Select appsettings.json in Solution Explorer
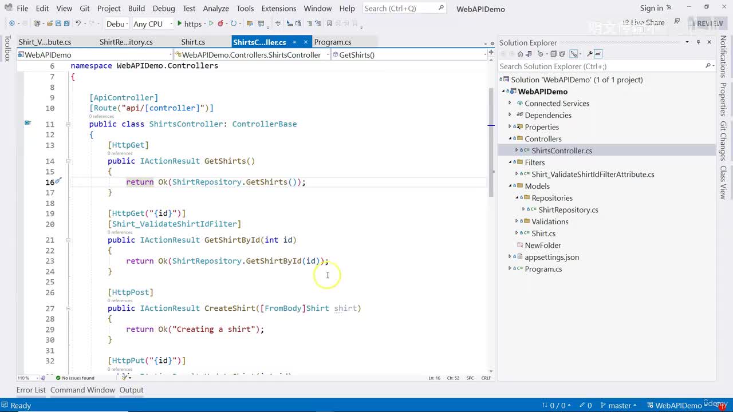 (x=552, y=257)
